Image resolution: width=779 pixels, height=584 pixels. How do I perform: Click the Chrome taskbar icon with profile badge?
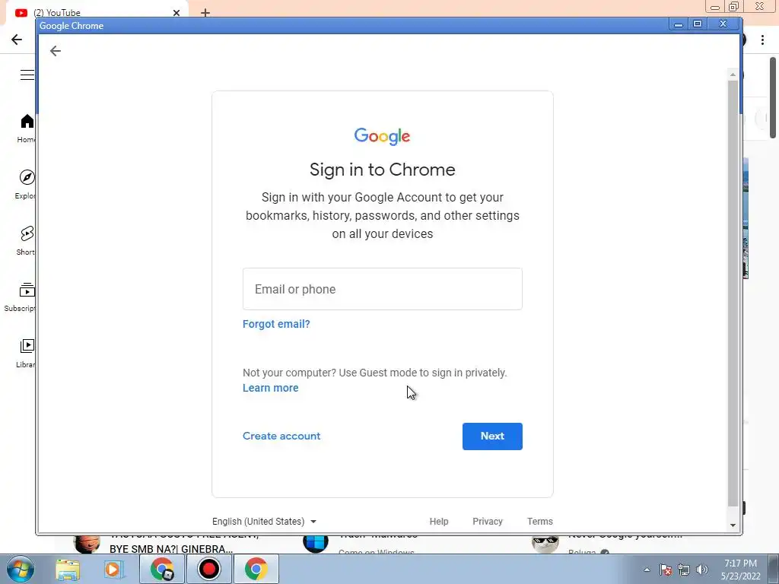click(x=162, y=569)
